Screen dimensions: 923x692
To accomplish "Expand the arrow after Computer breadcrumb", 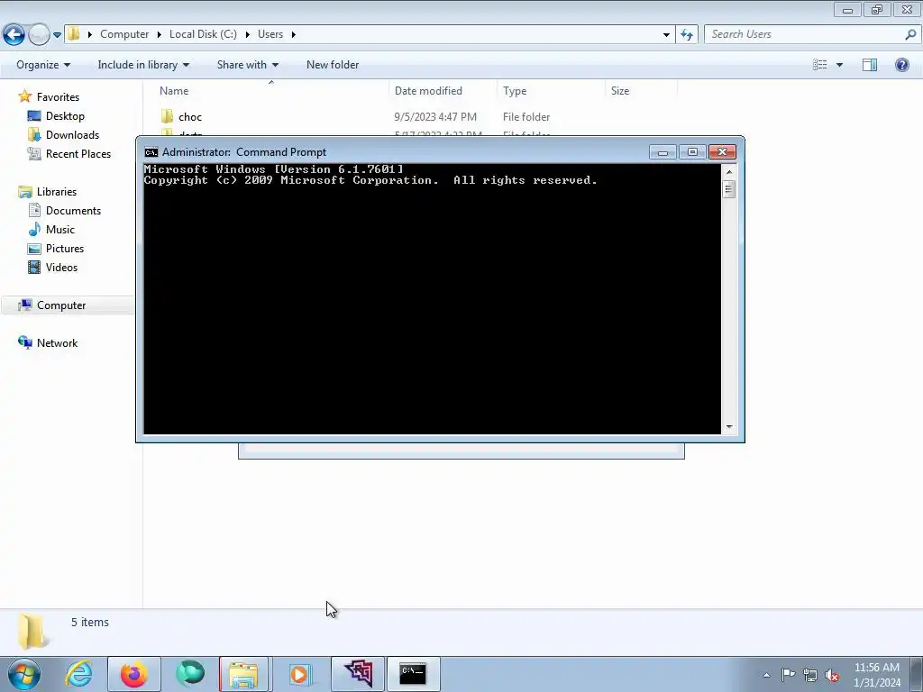I will pyautogui.click(x=159, y=34).
